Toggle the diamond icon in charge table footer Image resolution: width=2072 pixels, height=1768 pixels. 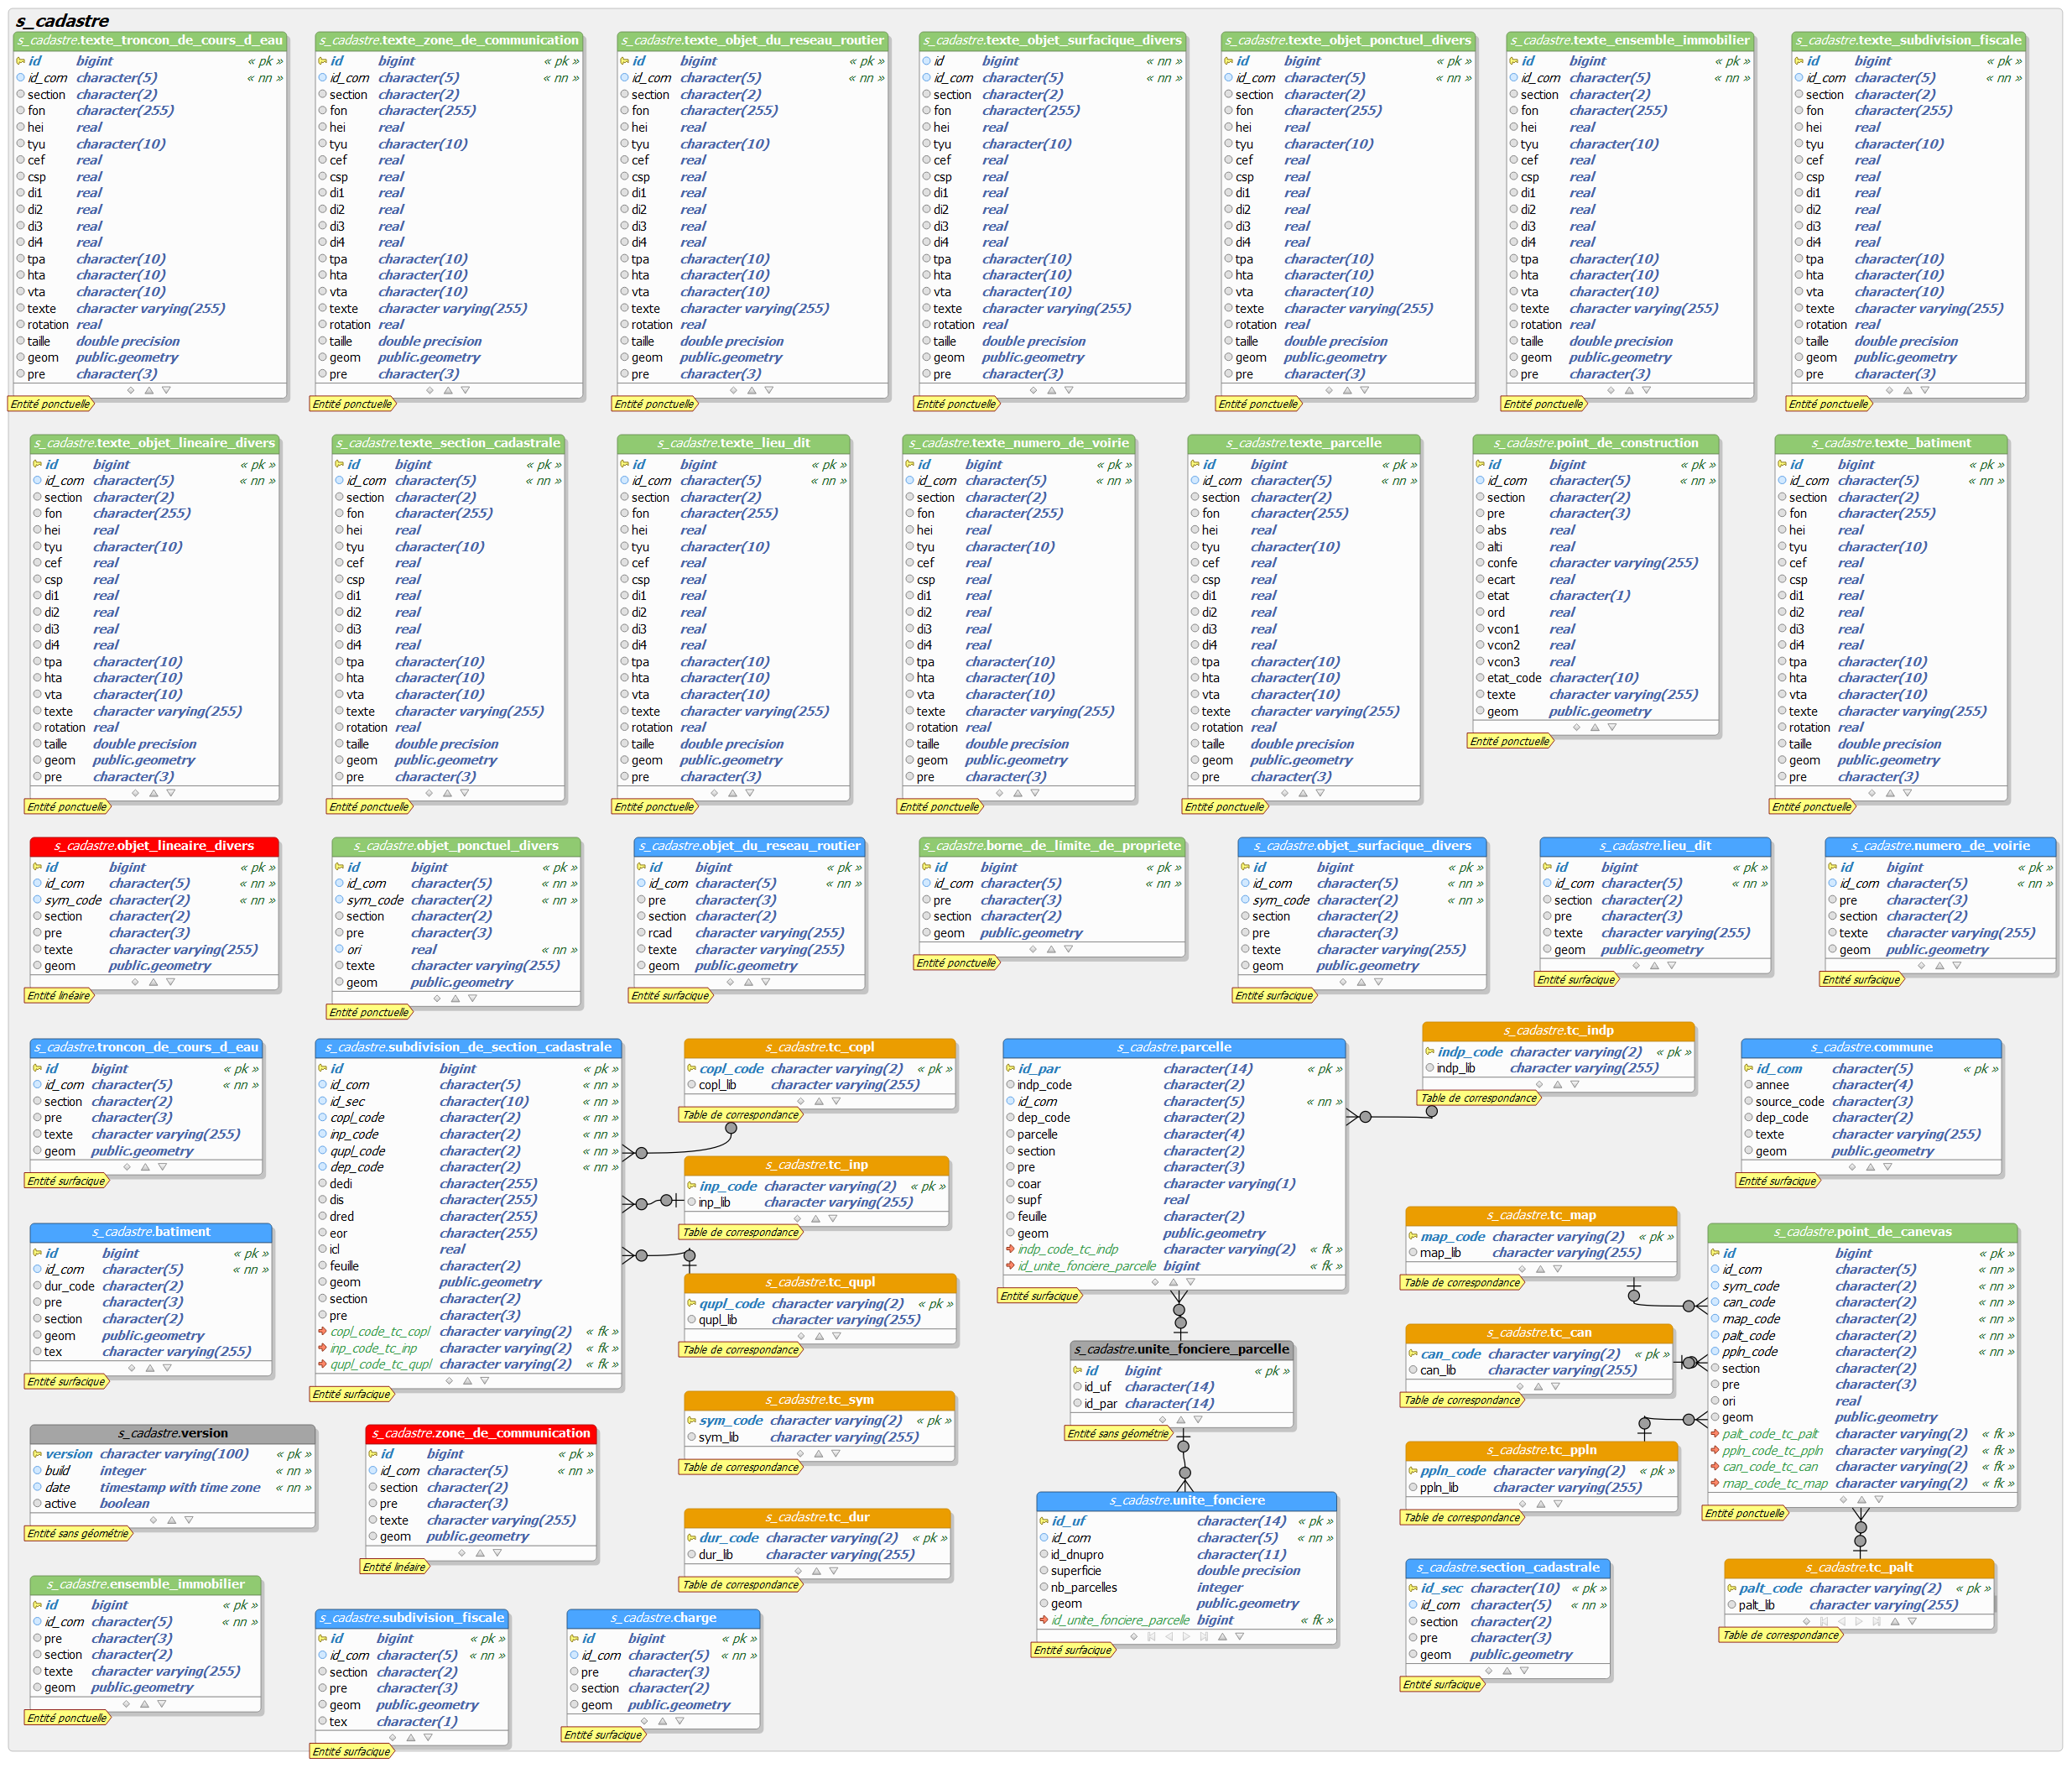644,1721
